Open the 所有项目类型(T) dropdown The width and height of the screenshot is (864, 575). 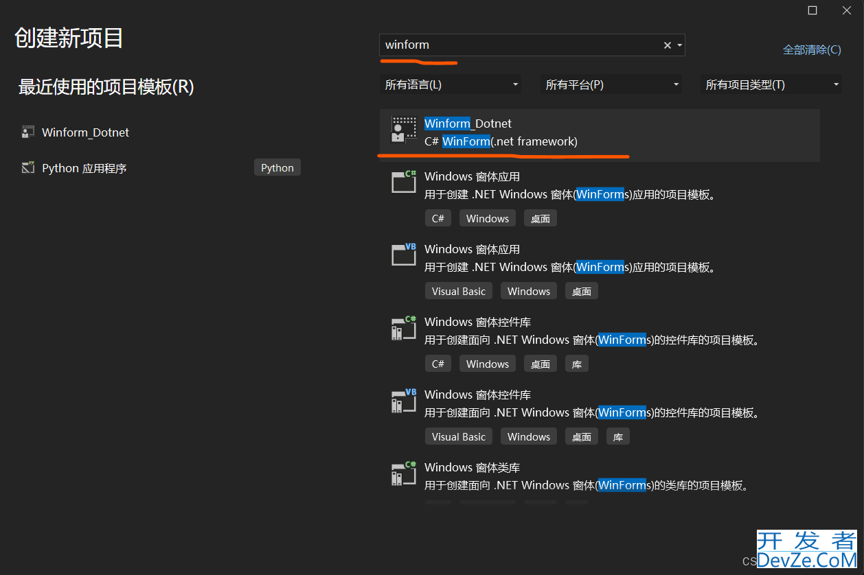(x=771, y=85)
